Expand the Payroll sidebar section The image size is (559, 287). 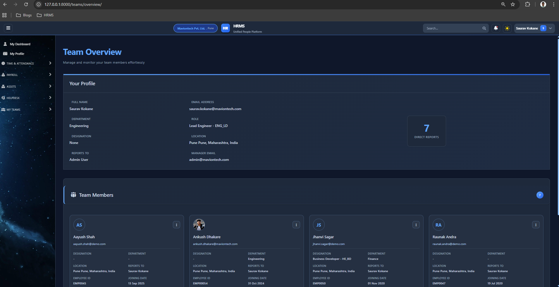[x=26, y=75]
